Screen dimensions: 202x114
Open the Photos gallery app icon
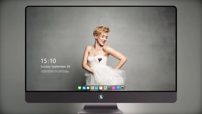click(x=105, y=88)
